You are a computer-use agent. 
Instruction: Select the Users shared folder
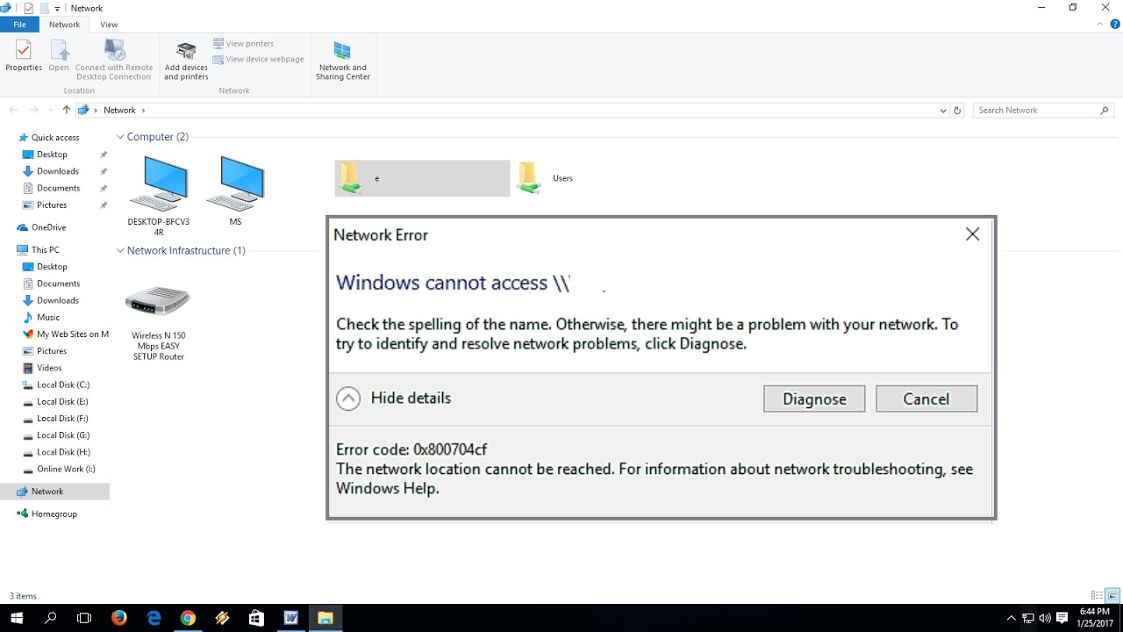point(546,178)
